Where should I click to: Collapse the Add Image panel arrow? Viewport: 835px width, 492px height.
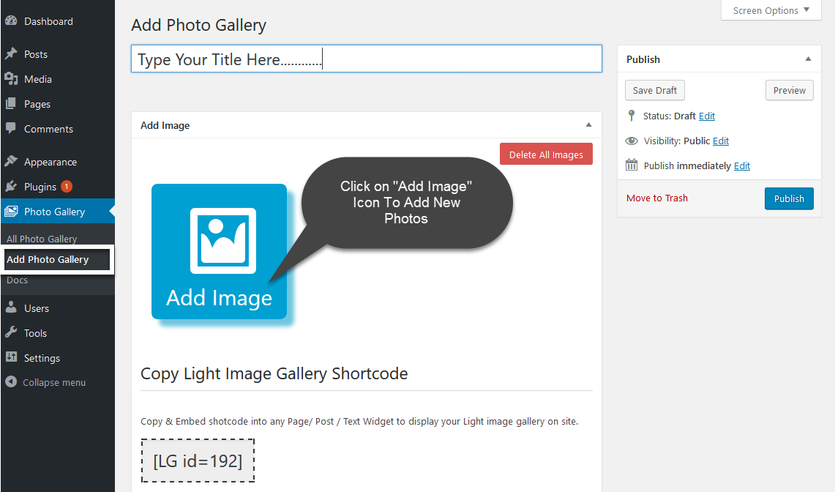(588, 125)
